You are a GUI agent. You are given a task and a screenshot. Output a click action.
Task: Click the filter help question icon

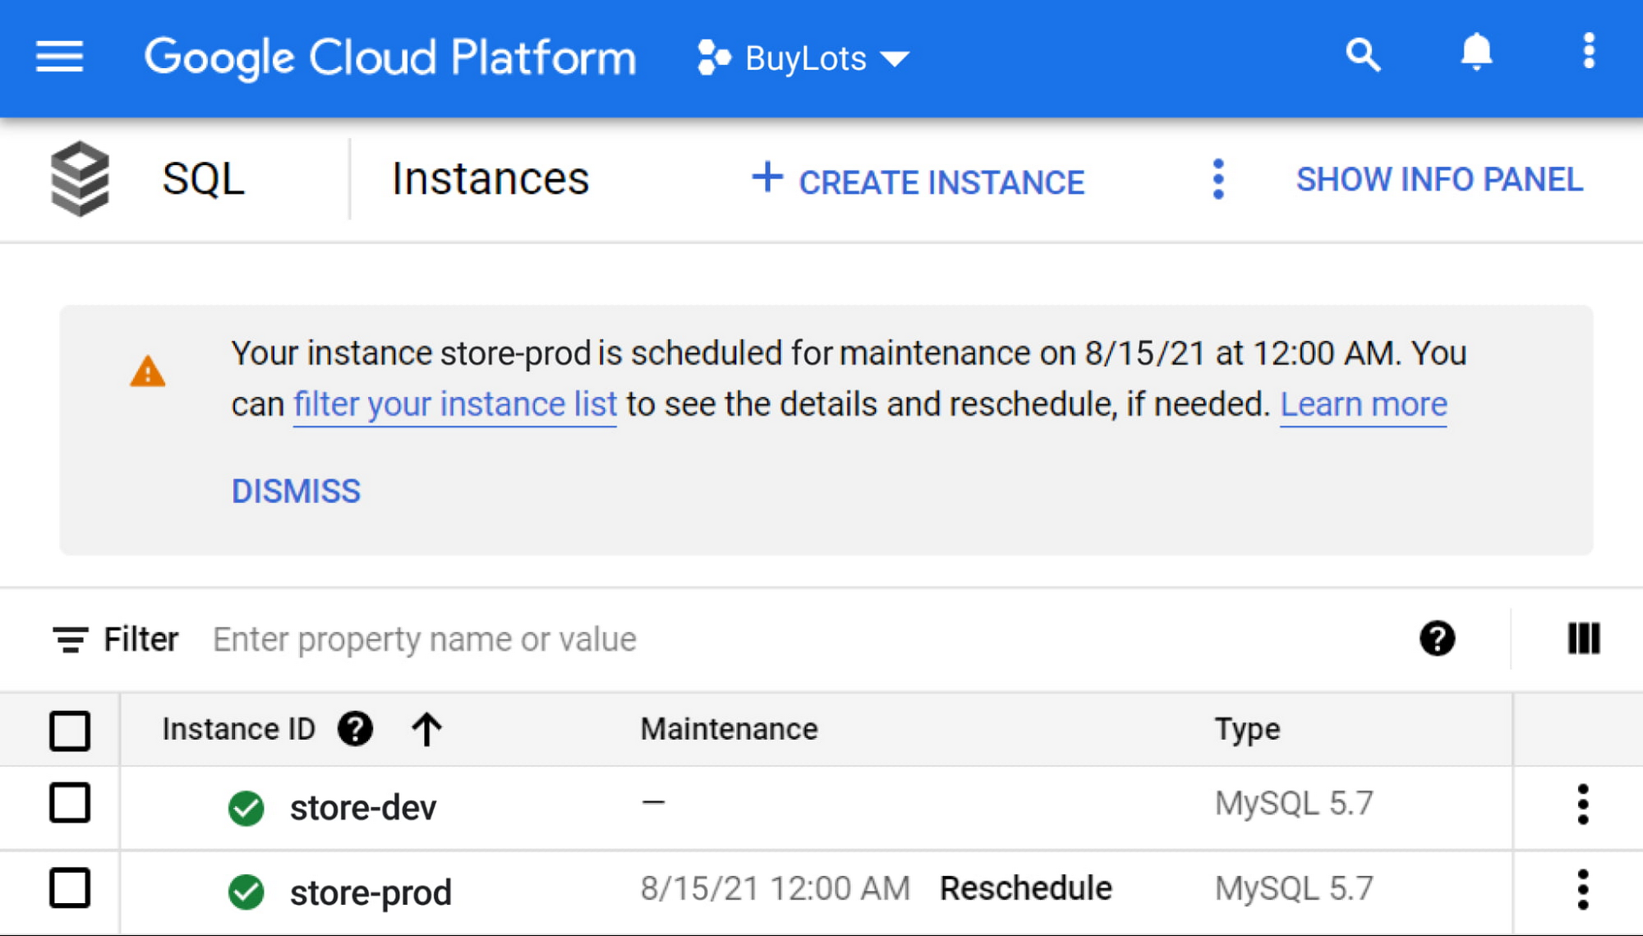[1437, 639]
